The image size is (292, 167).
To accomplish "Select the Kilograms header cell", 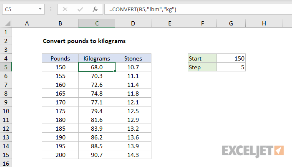I will point(97,58).
